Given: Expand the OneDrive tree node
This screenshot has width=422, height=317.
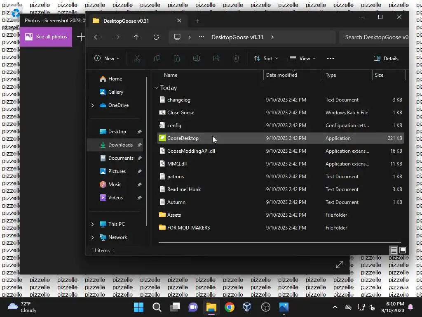Looking at the screenshot, I should pos(92,105).
